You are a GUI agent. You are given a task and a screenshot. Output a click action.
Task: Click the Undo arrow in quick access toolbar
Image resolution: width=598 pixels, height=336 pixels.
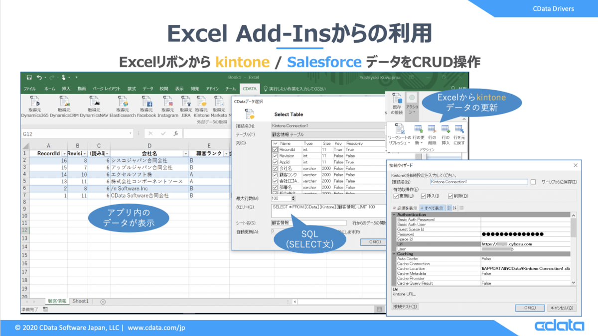pos(39,77)
